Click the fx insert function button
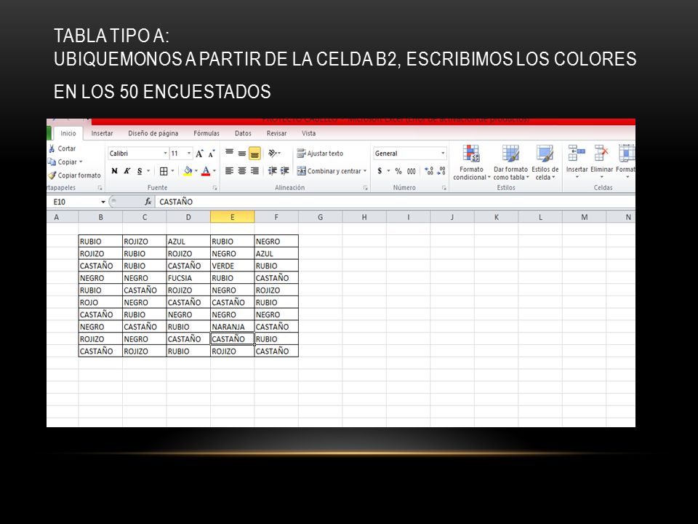This screenshot has width=698, height=524. [148, 202]
